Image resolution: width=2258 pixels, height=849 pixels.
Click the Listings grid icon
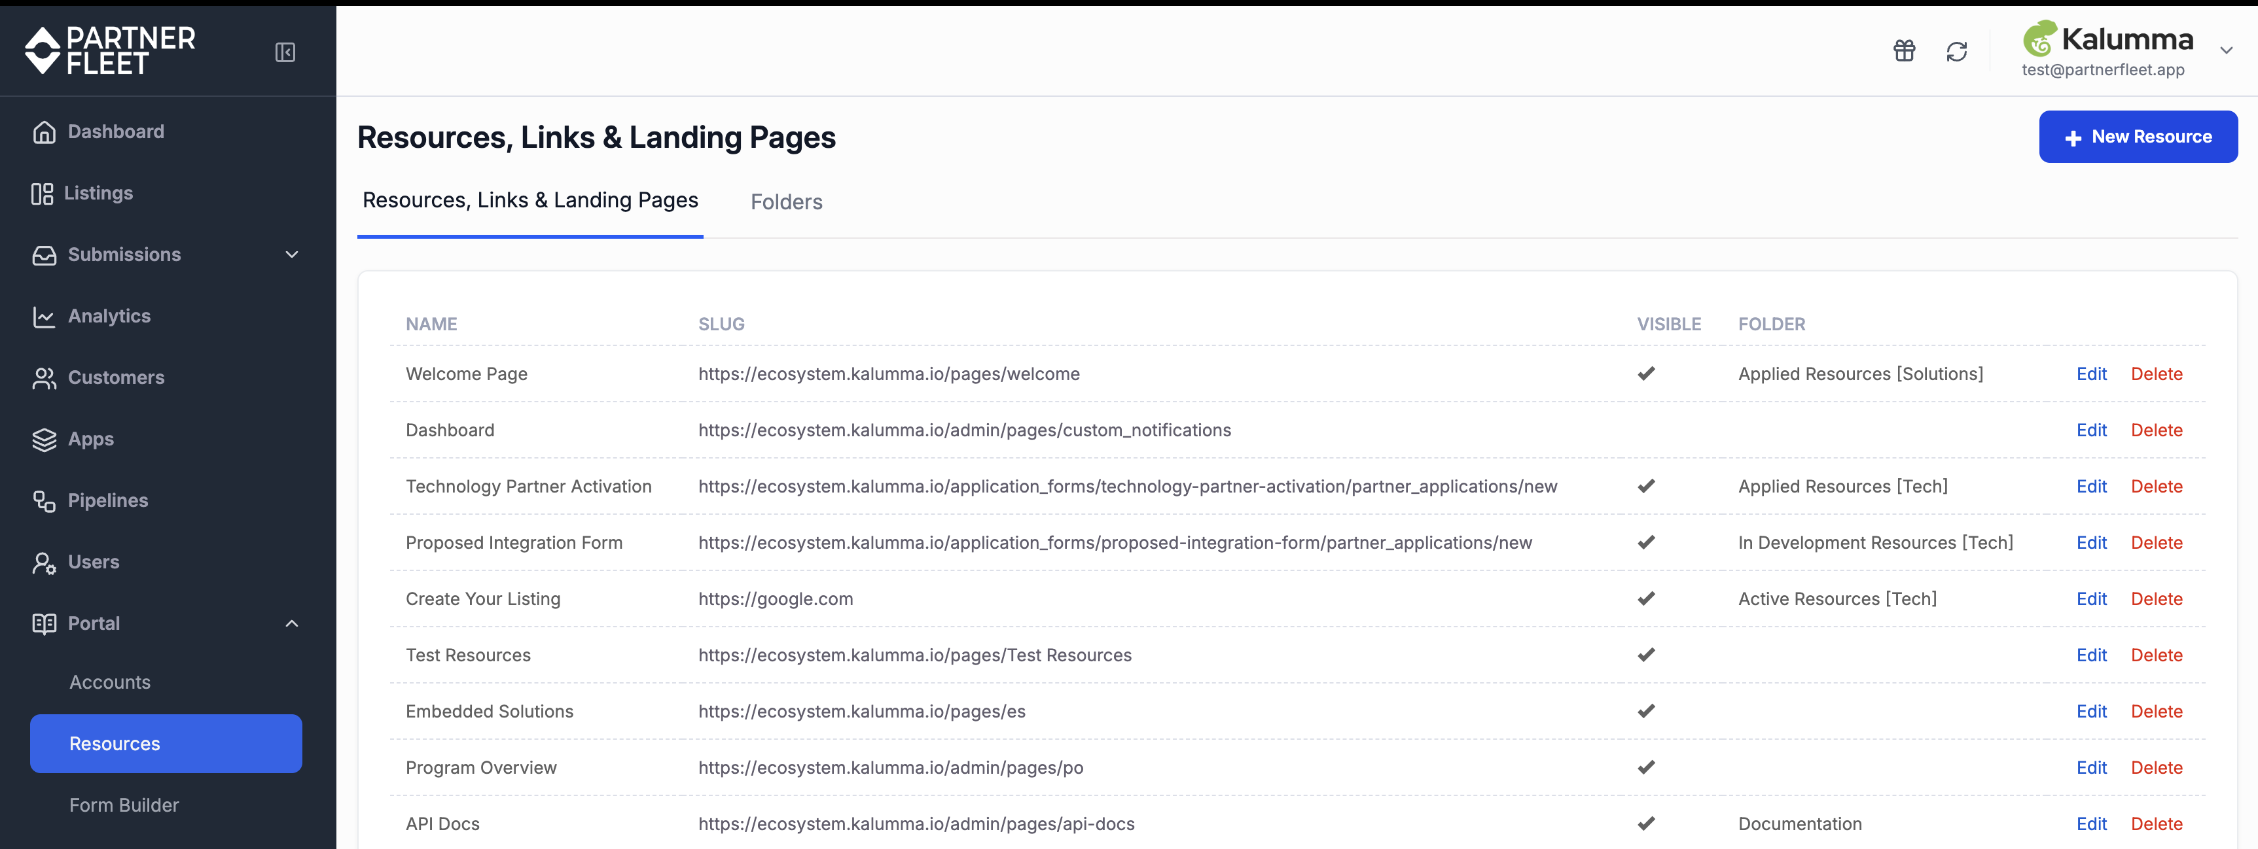click(42, 194)
